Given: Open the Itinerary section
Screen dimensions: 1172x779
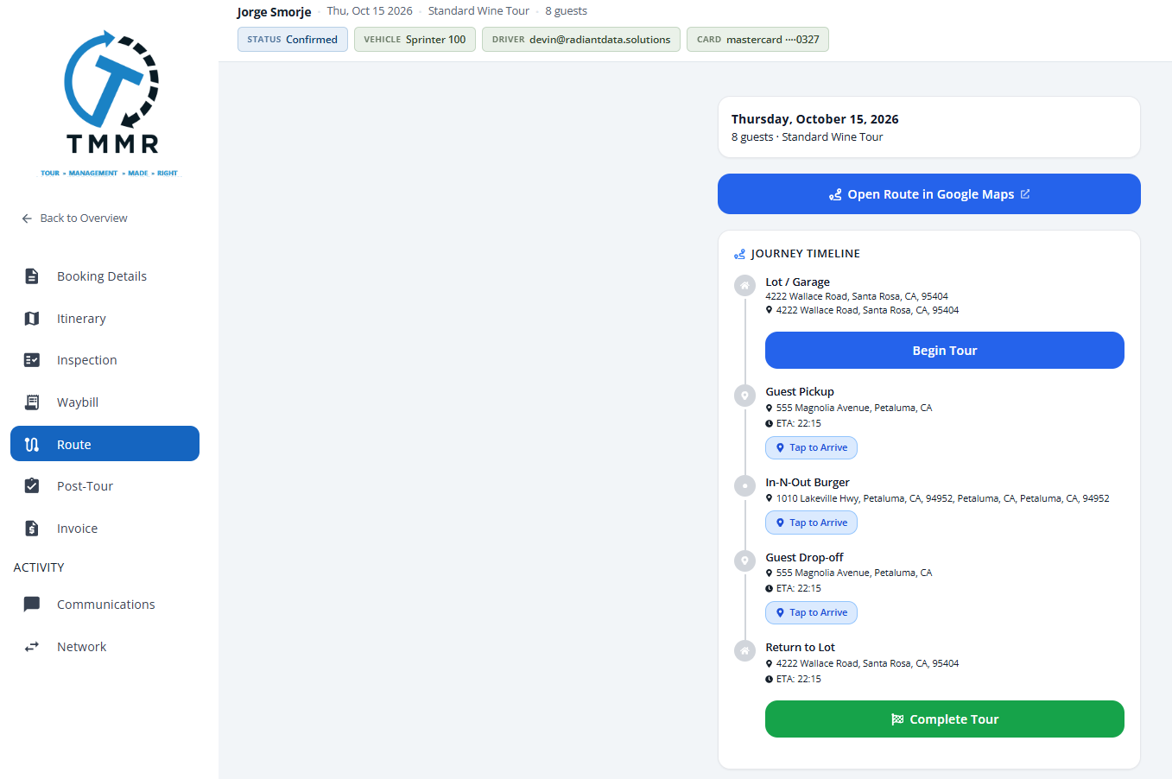Looking at the screenshot, I should coord(105,319).
